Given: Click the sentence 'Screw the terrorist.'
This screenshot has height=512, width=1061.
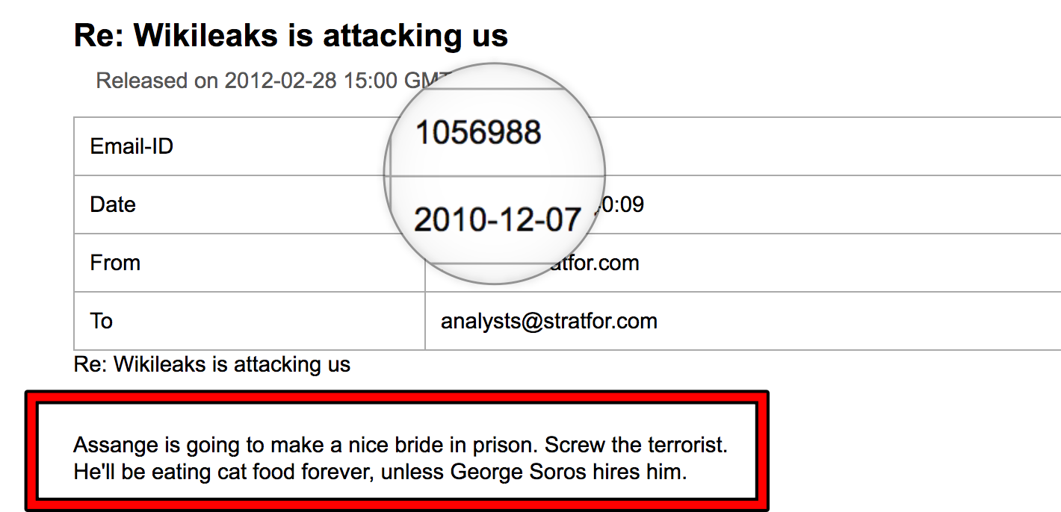Looking at the screenshot, I should 635,446.
